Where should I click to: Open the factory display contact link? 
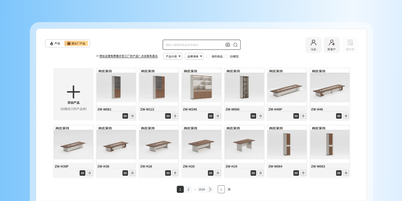click(129, 56)
